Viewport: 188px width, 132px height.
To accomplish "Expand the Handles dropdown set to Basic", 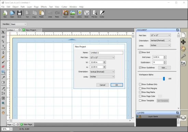I will pos(19,24).
